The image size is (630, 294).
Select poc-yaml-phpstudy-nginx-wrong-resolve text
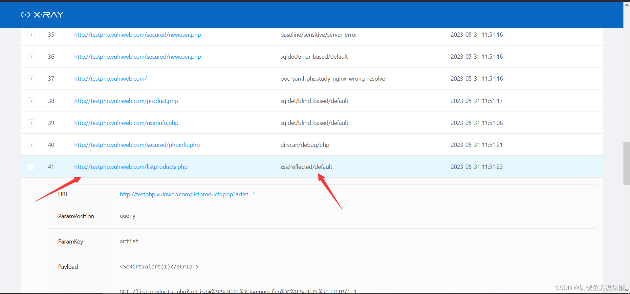click(333, 79)
